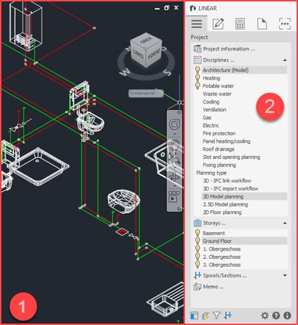The image size is (298, 325).
Task: Toggle Heating discipline light bulb
Action: click(x=197, y=78)
